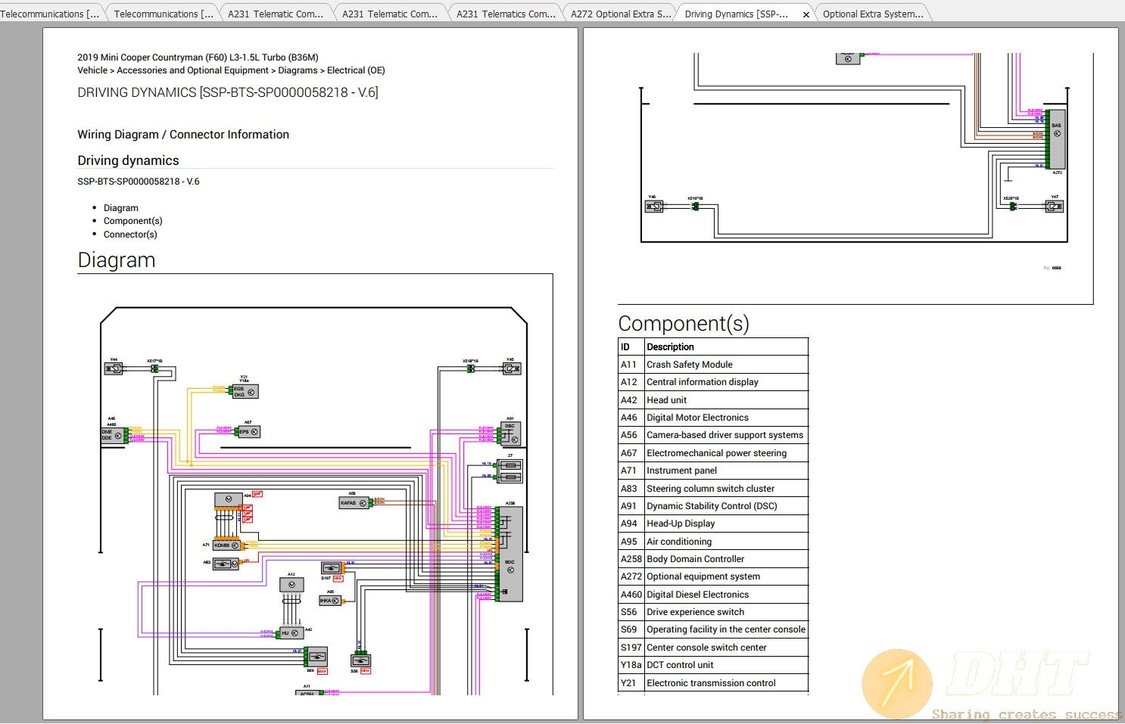Select the IHKA air conditioning symbol
This screenshot has width=1125, height=724.
click(x=329, y=601)
